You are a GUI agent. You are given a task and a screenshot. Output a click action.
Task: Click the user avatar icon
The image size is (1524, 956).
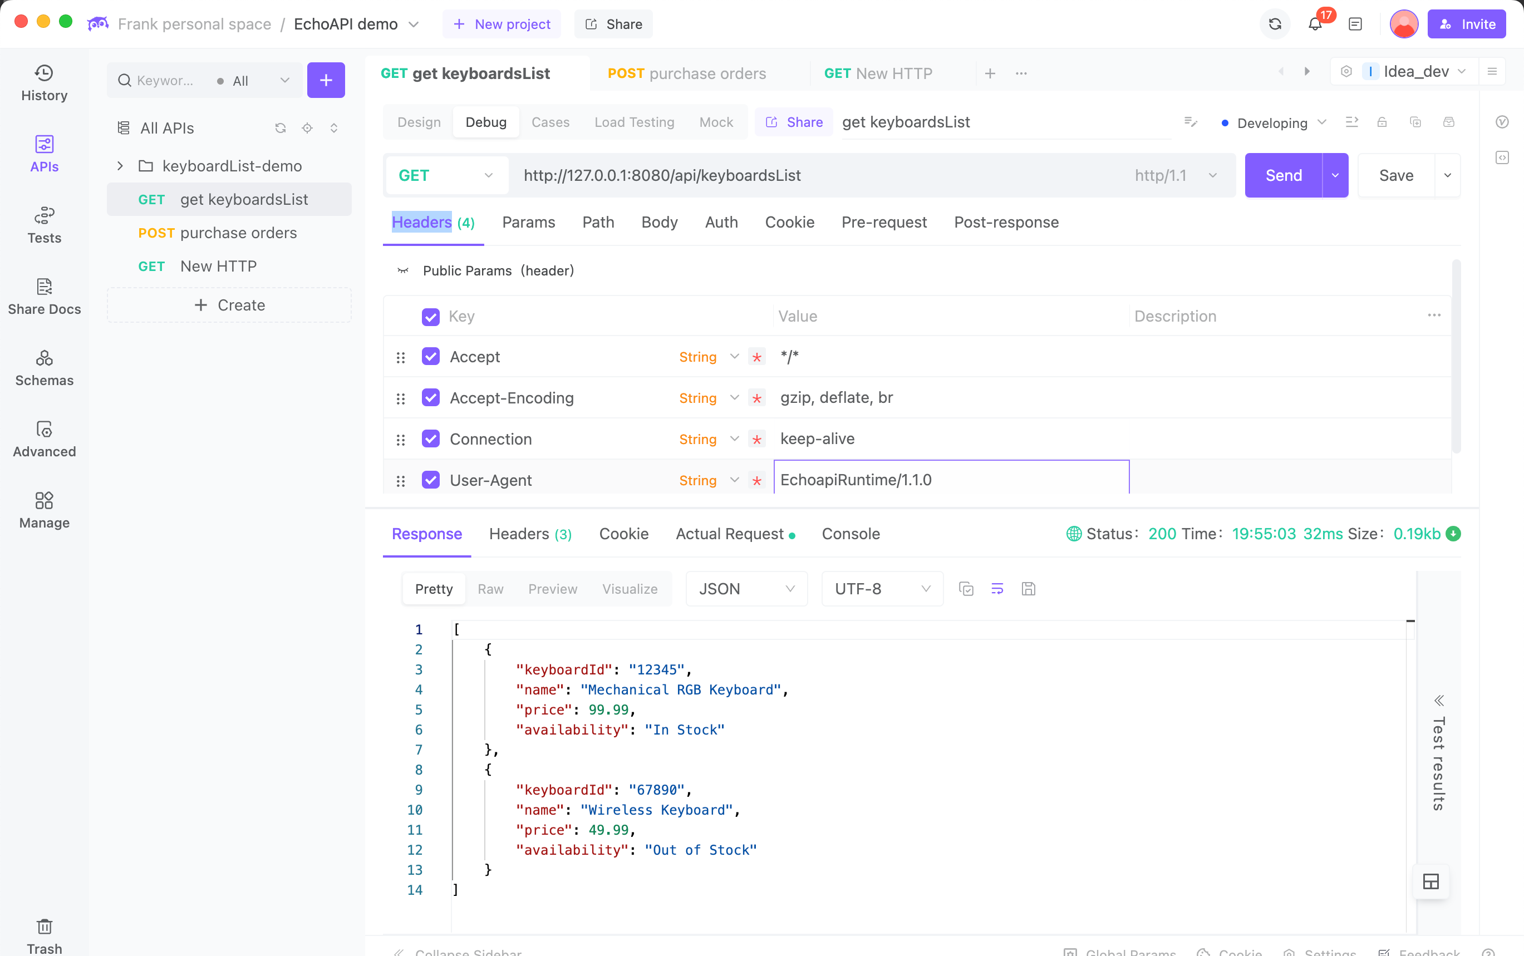[x=1403, y=24]
